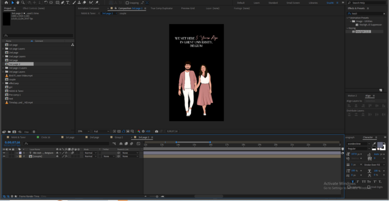Click the timeline zoom slider at bottom
Viewport: 389px width, 201px height.
(x=154, y=196)
